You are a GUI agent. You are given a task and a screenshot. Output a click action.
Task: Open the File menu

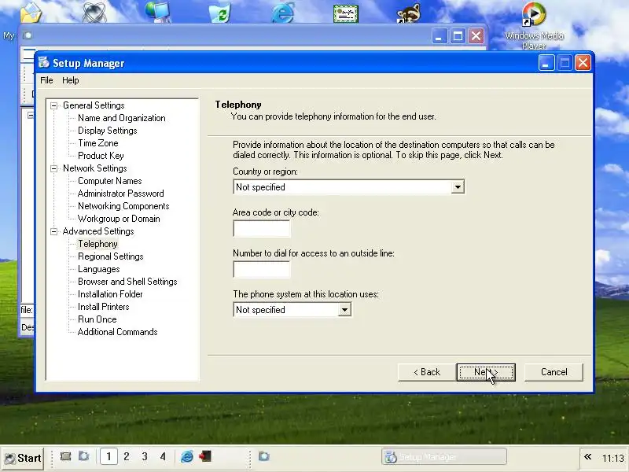click(46, 80)
